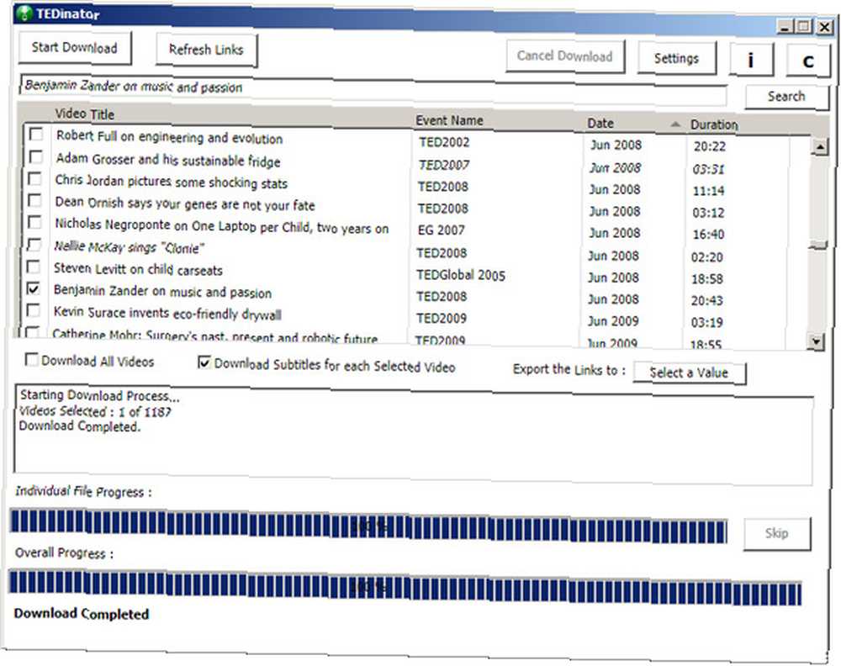Click the '20:43' duration cell
Image resolution: width=841 pixels, height=666 pixels.
click(707, 300)
